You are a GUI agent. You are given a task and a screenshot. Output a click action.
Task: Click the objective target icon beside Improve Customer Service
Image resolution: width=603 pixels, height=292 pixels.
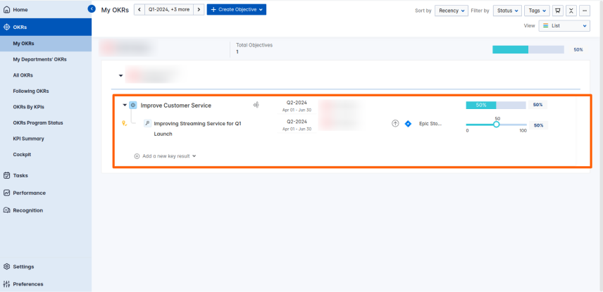click(x=133, y=105)
